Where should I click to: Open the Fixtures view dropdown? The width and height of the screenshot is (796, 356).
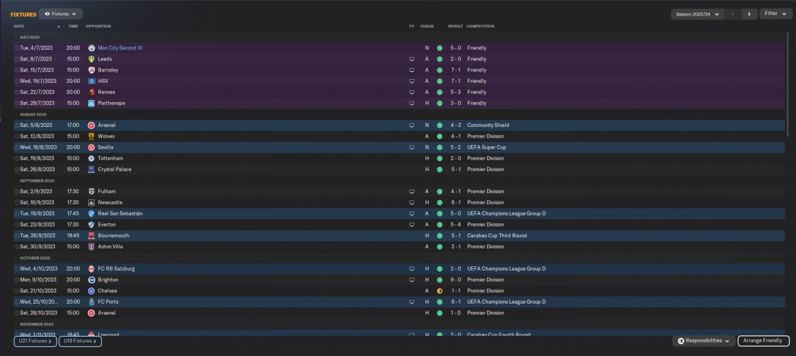coord(60,14)
